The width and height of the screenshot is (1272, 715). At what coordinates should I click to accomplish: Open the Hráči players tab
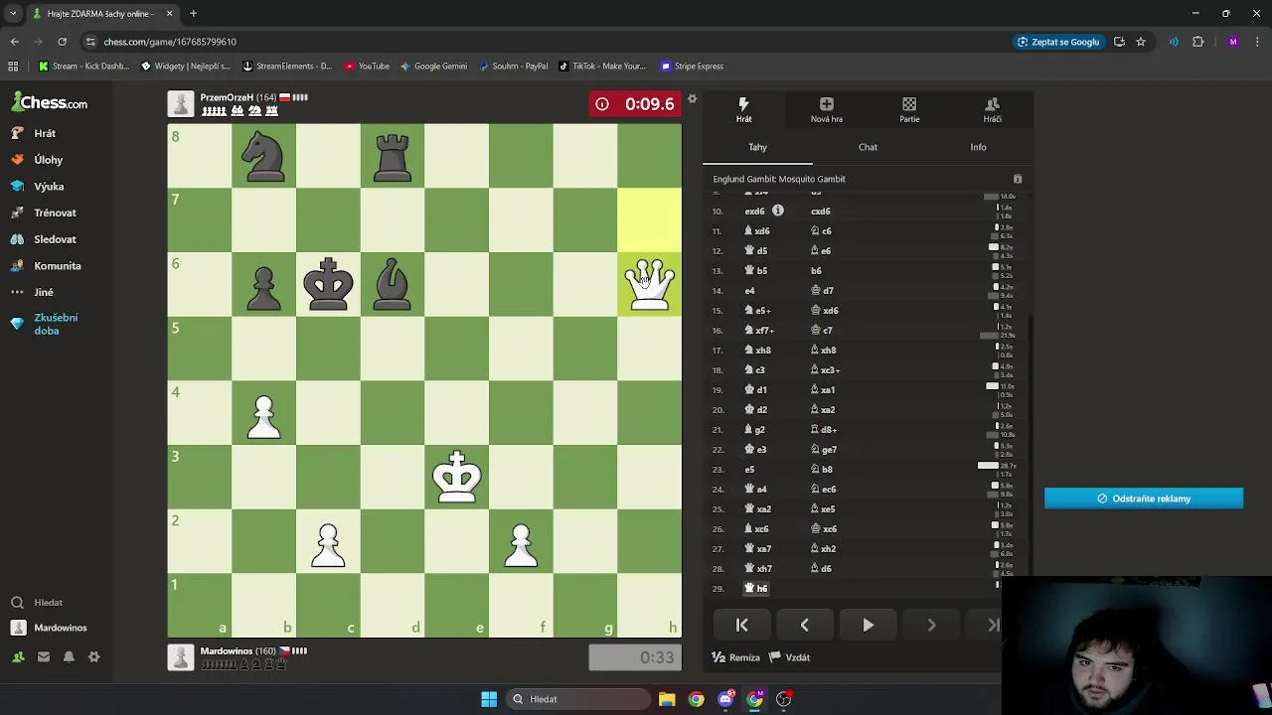(992, 109)
